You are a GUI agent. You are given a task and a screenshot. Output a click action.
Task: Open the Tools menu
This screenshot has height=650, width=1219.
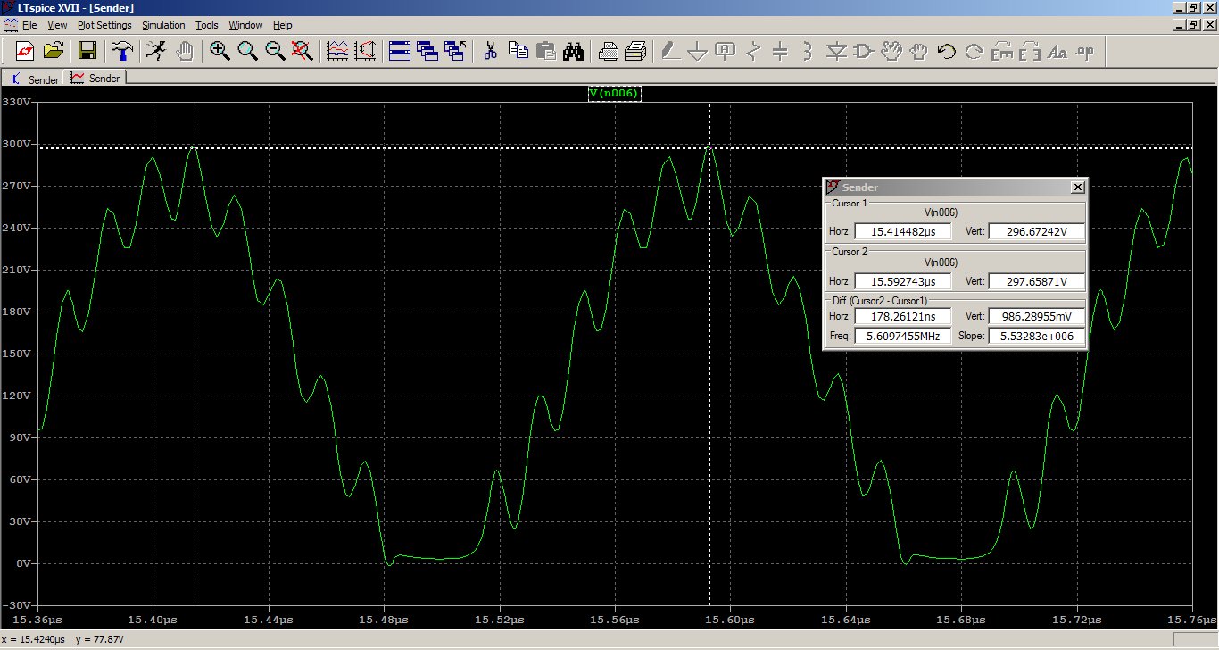tap(207, 25)
